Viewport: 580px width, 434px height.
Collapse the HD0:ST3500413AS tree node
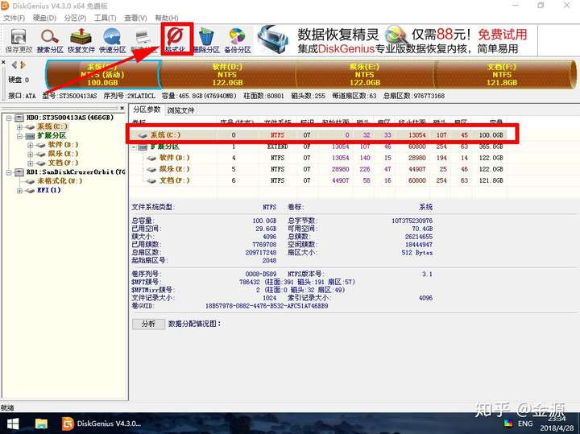pos(9,118)
